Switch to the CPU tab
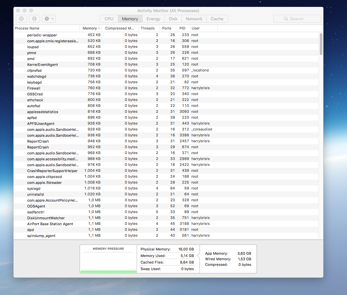 coord(109,19)
